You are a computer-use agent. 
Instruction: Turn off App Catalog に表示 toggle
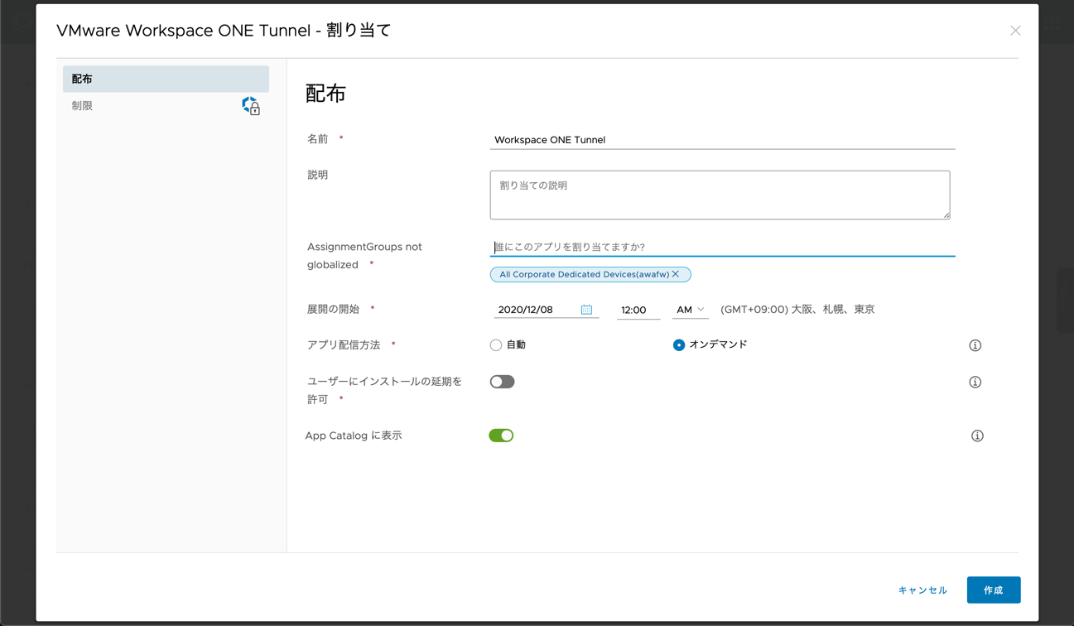pos(501,436)
